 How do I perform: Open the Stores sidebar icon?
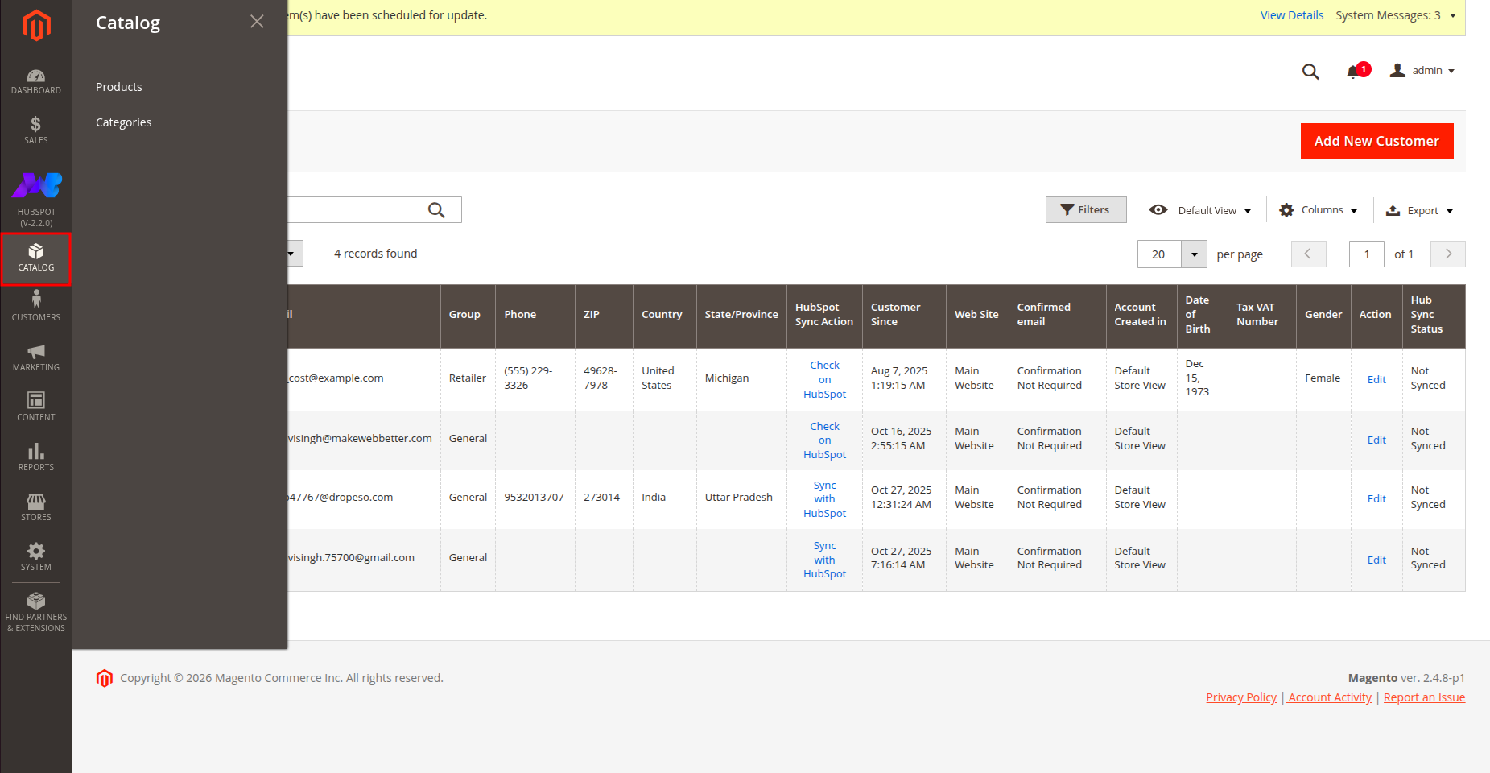pos(35,506)
